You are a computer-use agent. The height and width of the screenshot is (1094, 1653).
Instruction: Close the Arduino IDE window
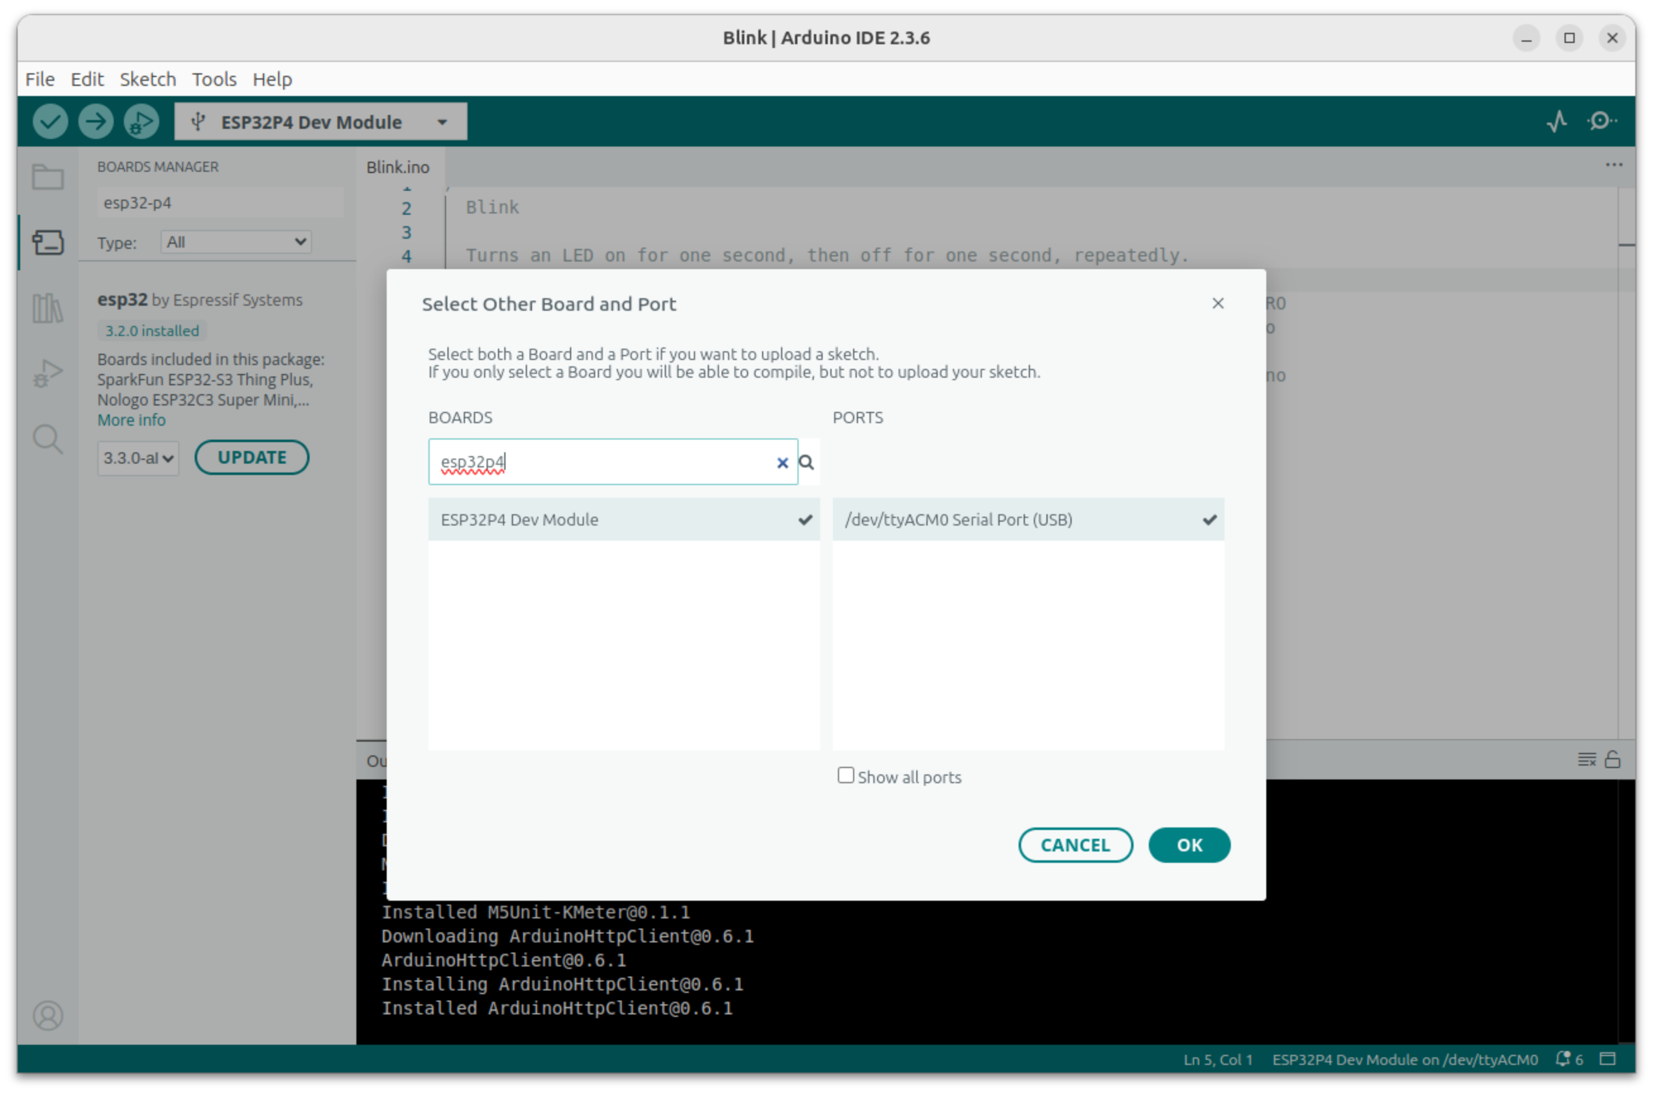click(1612, 39)
